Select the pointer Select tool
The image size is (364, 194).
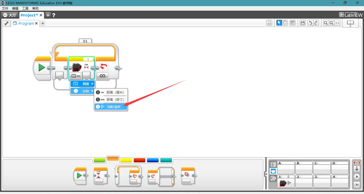pos(279,23)
